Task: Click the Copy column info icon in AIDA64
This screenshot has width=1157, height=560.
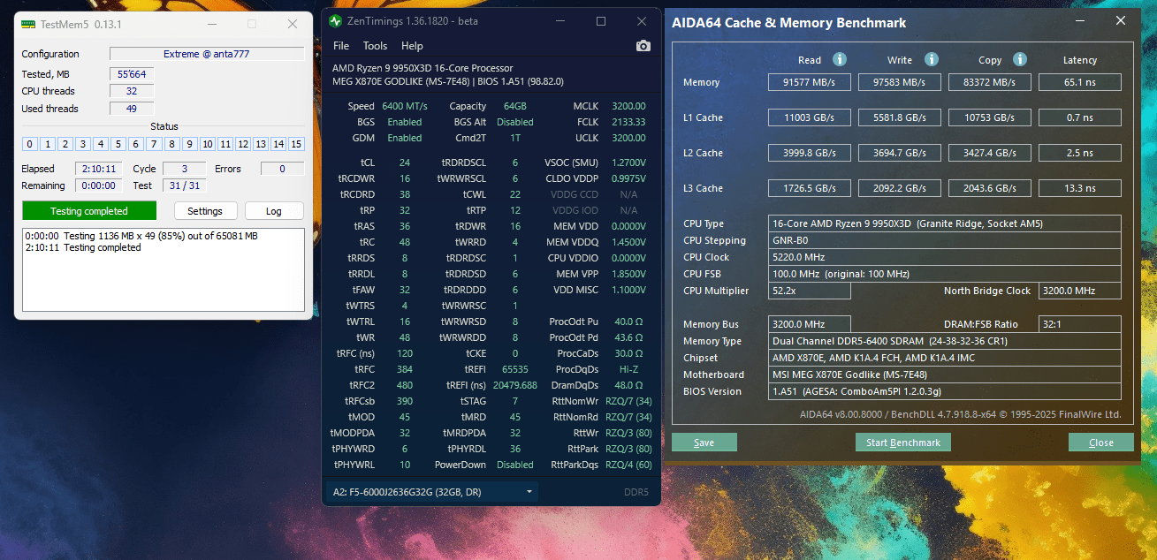Action: 1020,59
